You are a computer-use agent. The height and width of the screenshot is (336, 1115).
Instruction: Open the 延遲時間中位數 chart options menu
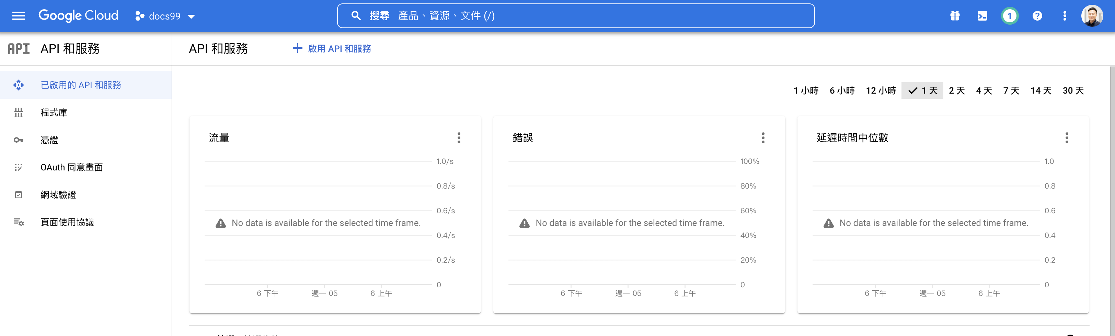coord(1067,138)
